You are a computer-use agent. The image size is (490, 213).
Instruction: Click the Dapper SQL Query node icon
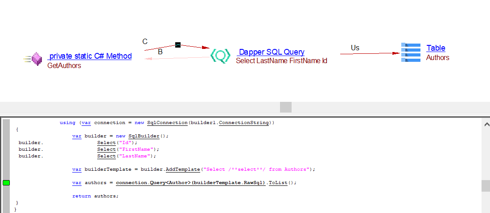click(x=220, y=56)
